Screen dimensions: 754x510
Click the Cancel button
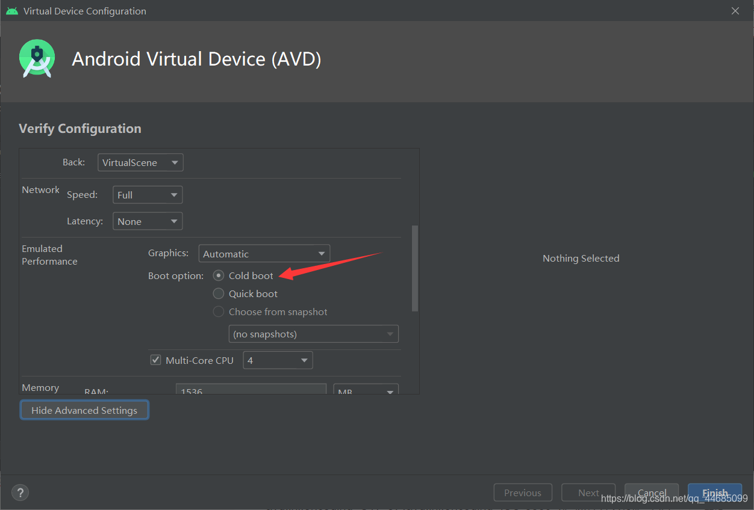coord(652,493)
